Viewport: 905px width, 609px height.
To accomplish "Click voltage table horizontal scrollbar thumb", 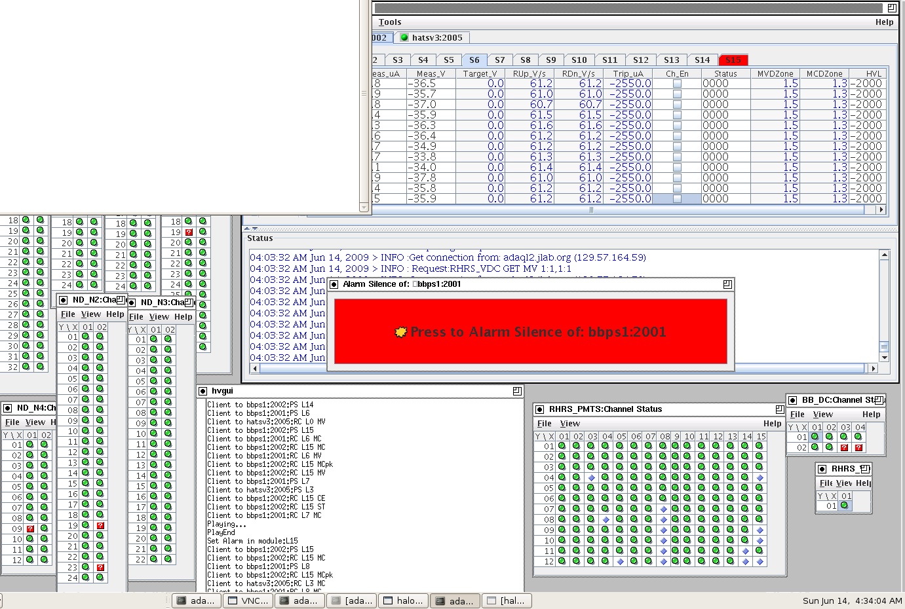I will tap(590, 210).
